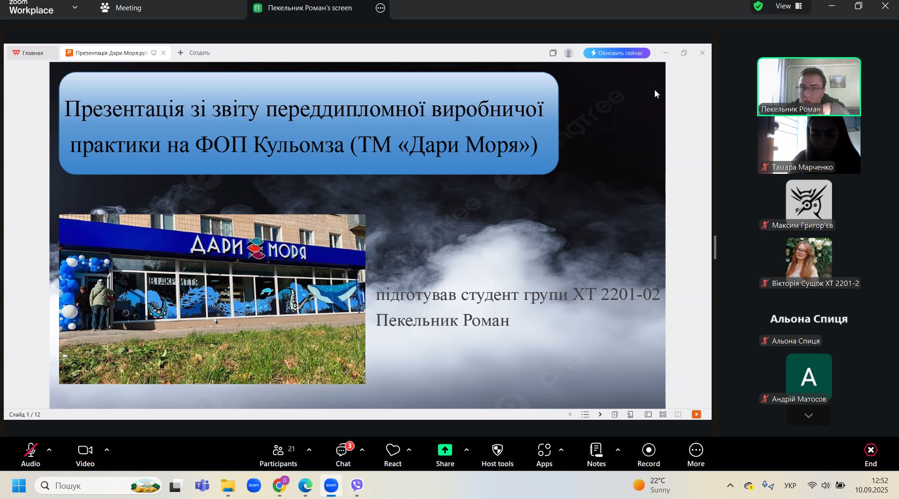
Task: Open More options menu
Action: click(x=696, y=455)
